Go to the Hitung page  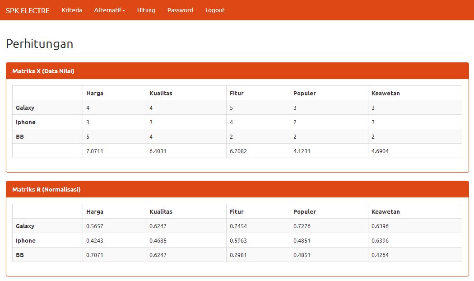[x=146, y=10]
